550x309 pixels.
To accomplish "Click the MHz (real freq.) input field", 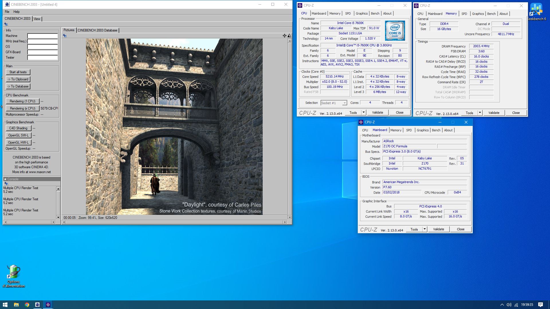I will pos(43,41).
